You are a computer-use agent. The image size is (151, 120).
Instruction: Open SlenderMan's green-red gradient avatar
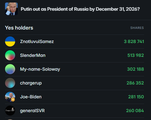pyautogui.click(x=10, y=55)
